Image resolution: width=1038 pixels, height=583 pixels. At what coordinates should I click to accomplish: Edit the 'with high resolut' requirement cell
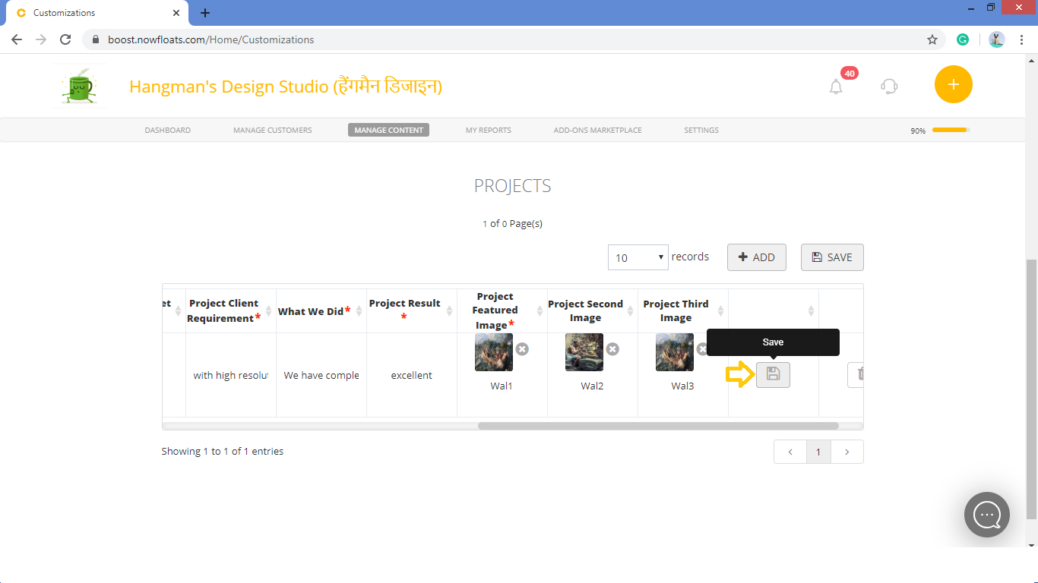tap(230, 375)
